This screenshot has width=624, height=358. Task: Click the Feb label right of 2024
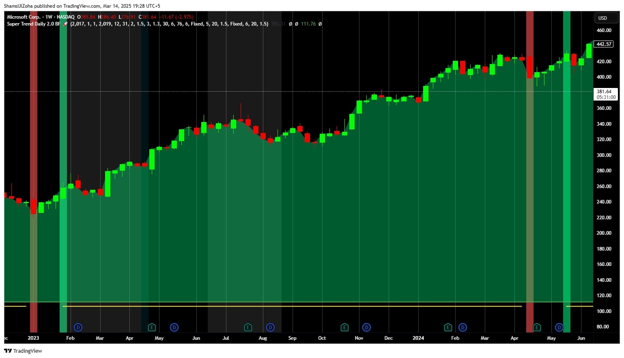coord(455,338)
